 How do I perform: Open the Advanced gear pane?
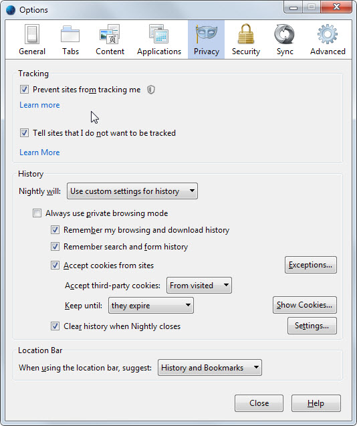pos(328,39)
